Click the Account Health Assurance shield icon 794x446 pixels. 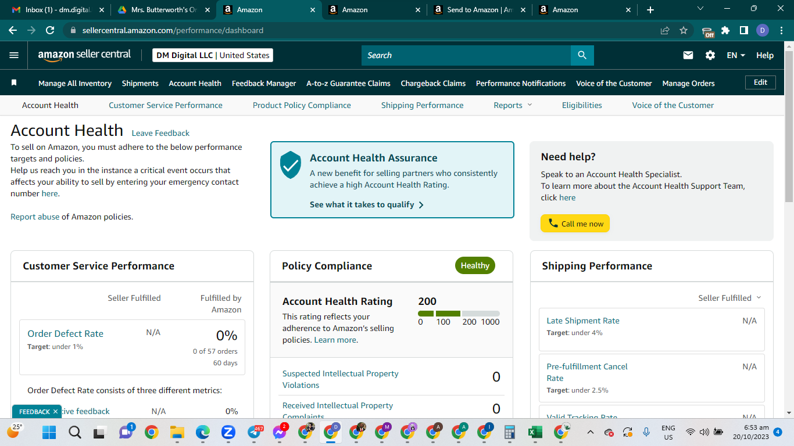coord(291,165)
